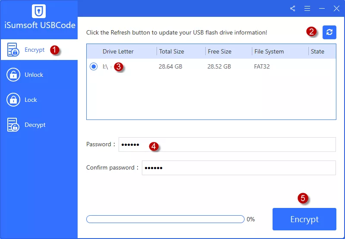Image resolution: width=345 pixels, height=239 pixels.
Task: Click the Drive Letter column header
Action: 118,51
